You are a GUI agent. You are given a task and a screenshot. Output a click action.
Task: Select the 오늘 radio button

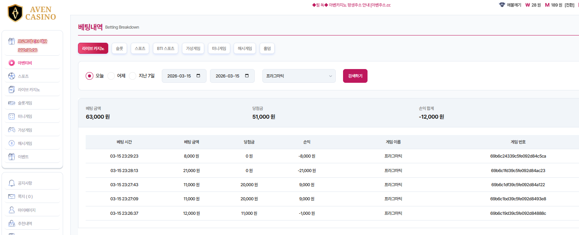pos(89,76)
